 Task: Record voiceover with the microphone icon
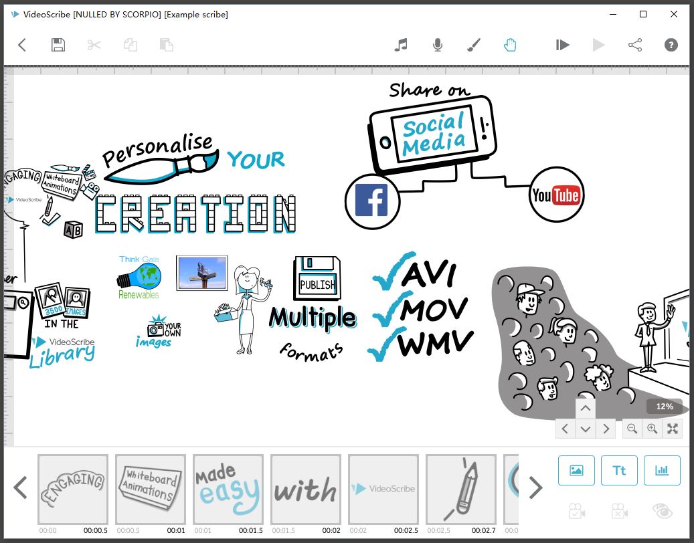point(437,45)
